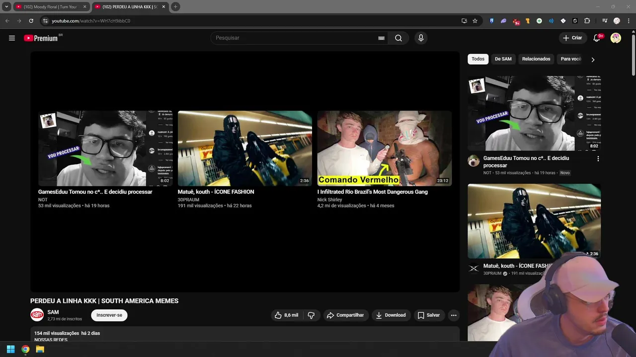Close the Moody Floral tab

coord(84,7)
